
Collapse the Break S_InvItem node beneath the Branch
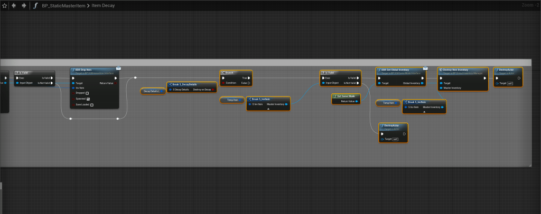click(268, 109)
